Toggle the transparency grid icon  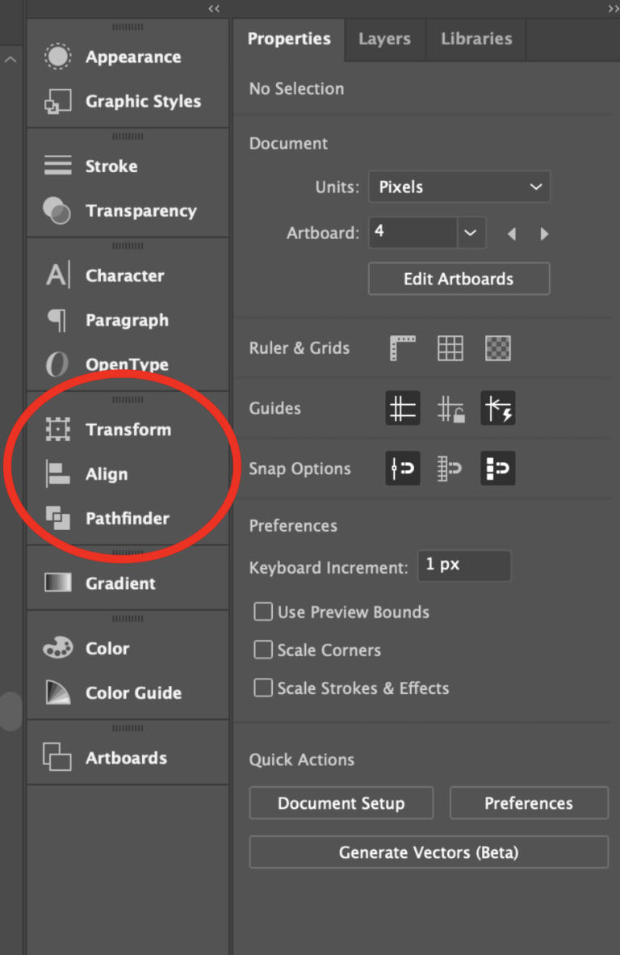point(497,348)
